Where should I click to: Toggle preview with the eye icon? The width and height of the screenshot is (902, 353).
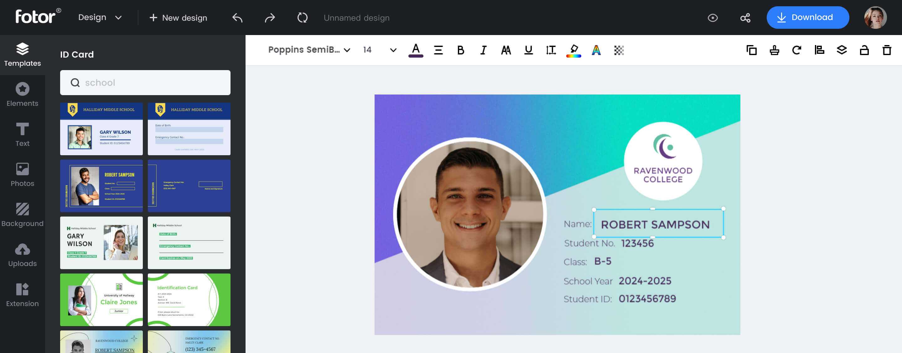pyautogui.click(x=713, y=18)
